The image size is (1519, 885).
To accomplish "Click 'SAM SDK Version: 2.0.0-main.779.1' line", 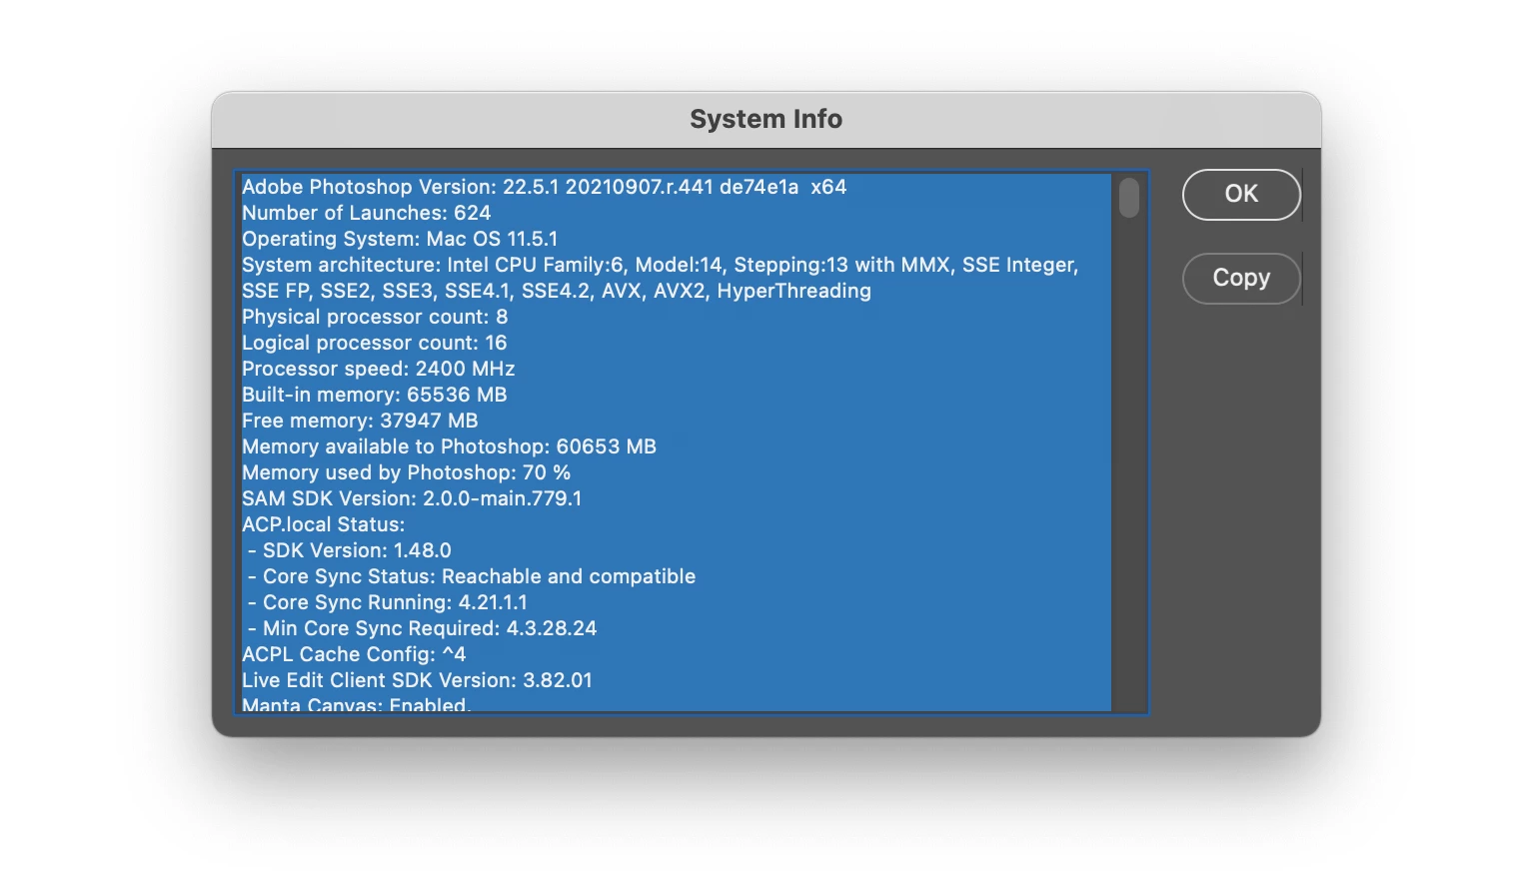I will point(412,498).
